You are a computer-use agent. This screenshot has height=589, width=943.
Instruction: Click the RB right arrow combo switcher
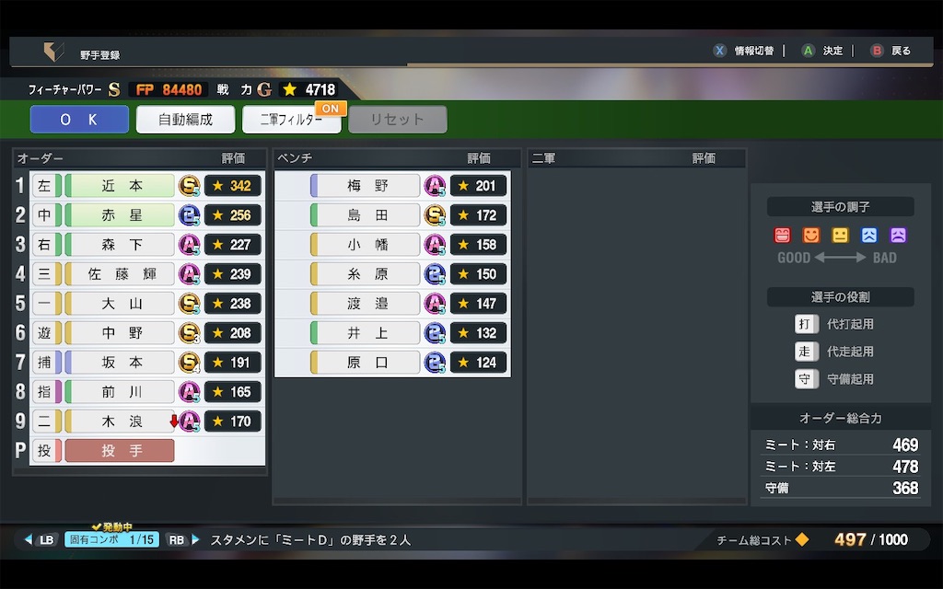coord(183,539)
